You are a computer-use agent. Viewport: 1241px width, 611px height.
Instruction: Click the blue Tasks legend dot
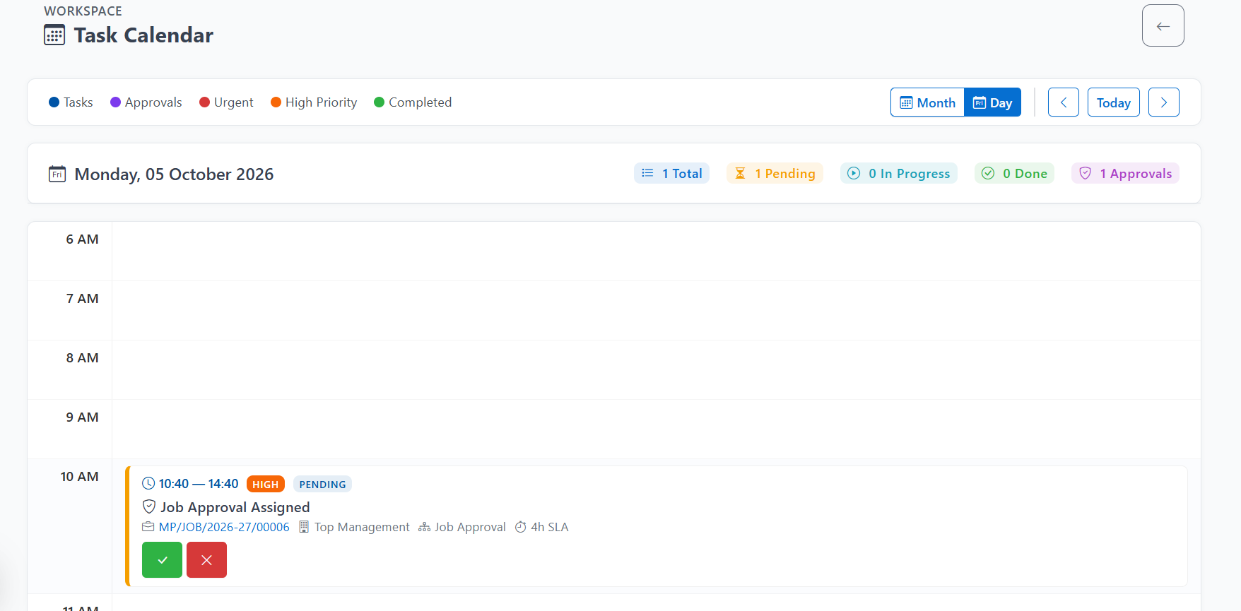pyautogui.click(x=54, y=102)
